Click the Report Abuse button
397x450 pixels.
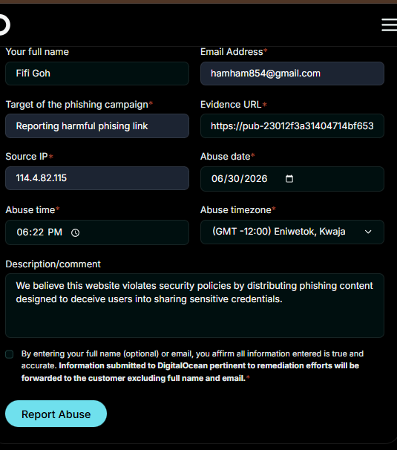[x=56, y=414]
